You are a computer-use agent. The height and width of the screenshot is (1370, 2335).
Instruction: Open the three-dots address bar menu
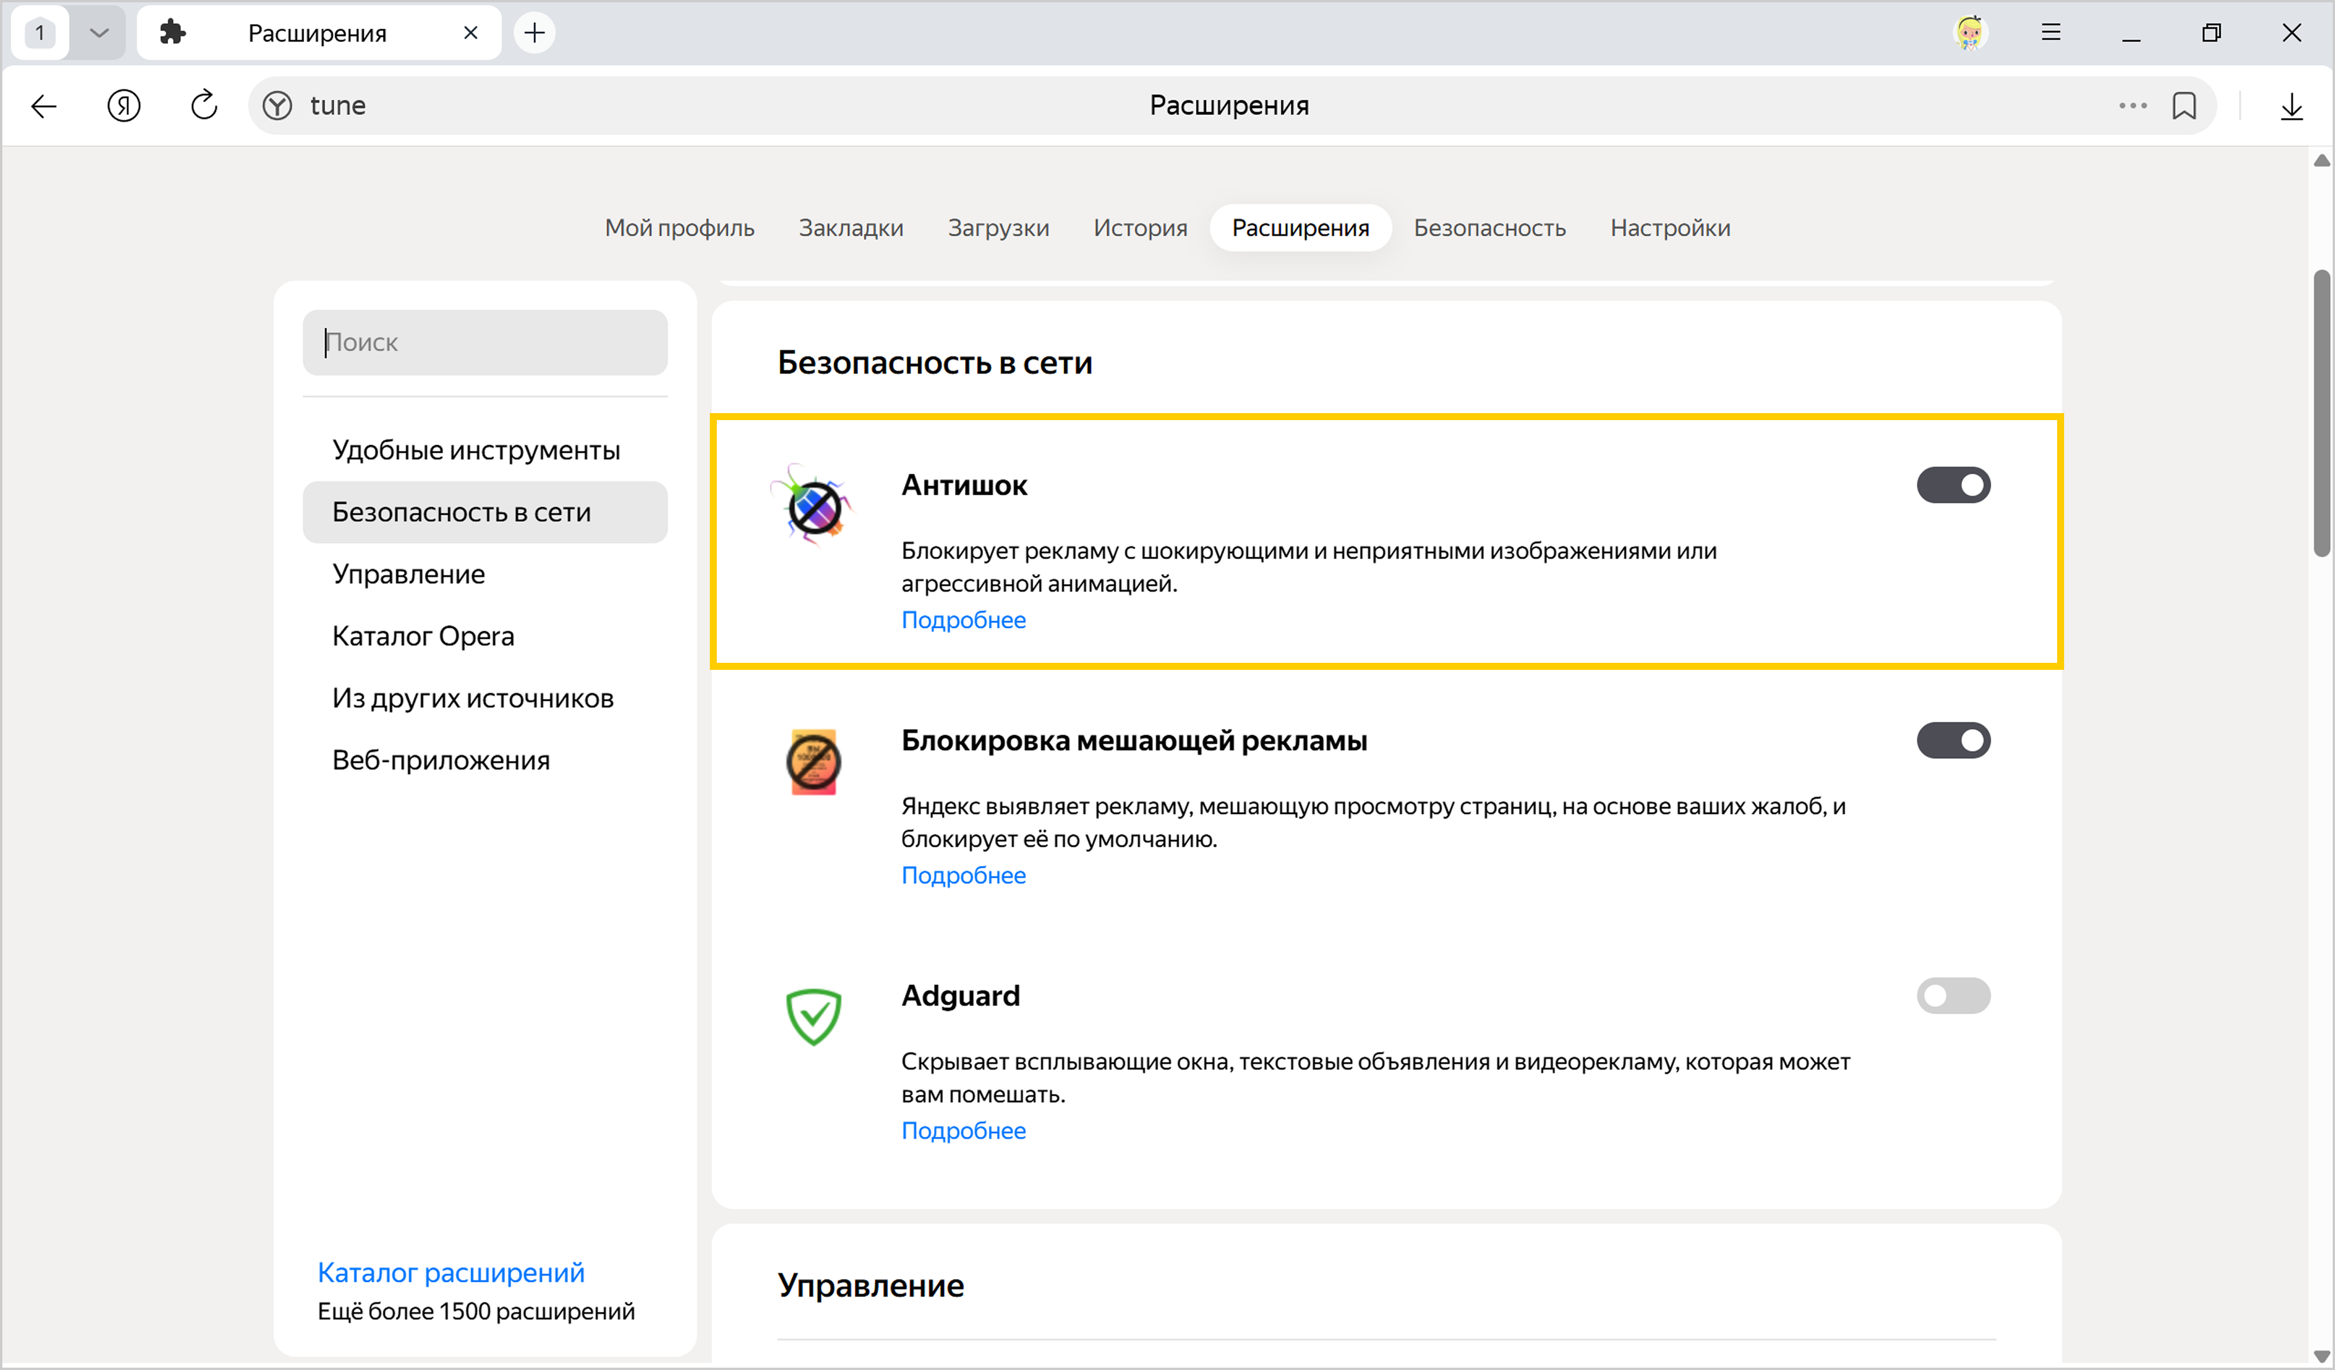click(x=2132, y=106)
